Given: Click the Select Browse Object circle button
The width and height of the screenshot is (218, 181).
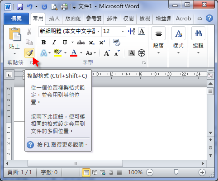Looking at the screenshot, I should pos(210,148).
